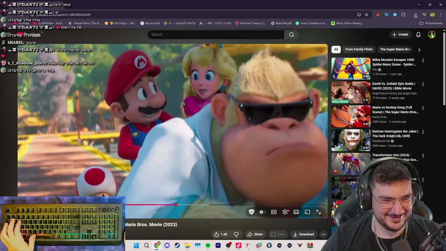The height and width of the screenshot is (251, 446).
Task: Open Mario vs Donkey Kong video title
Action: (395, 110)
